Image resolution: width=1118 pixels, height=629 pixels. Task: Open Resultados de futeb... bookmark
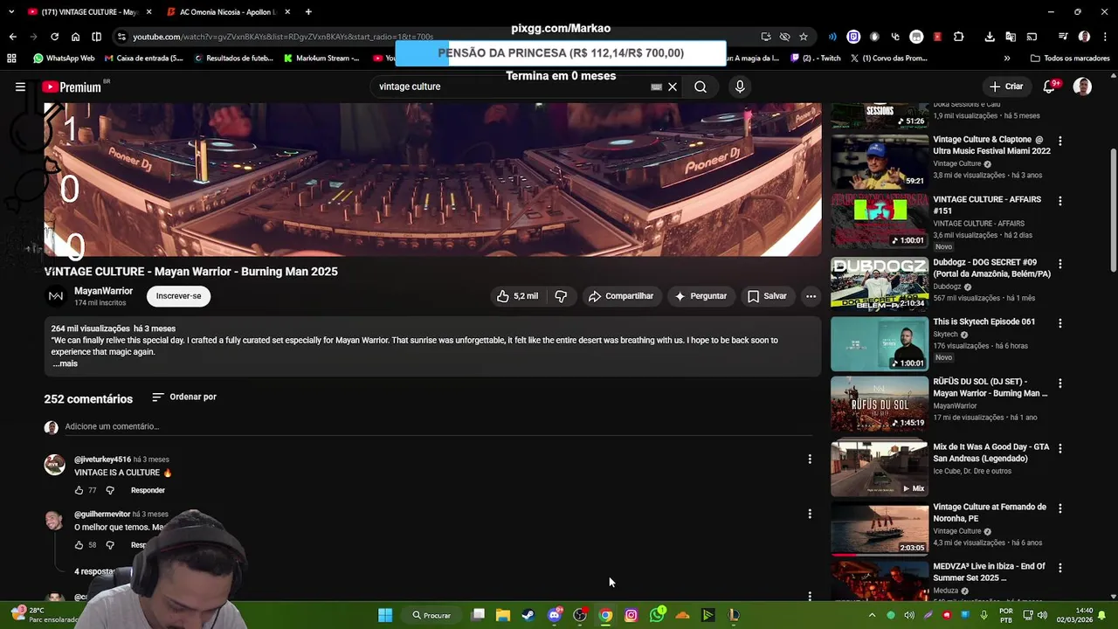[x=233, y=59]
